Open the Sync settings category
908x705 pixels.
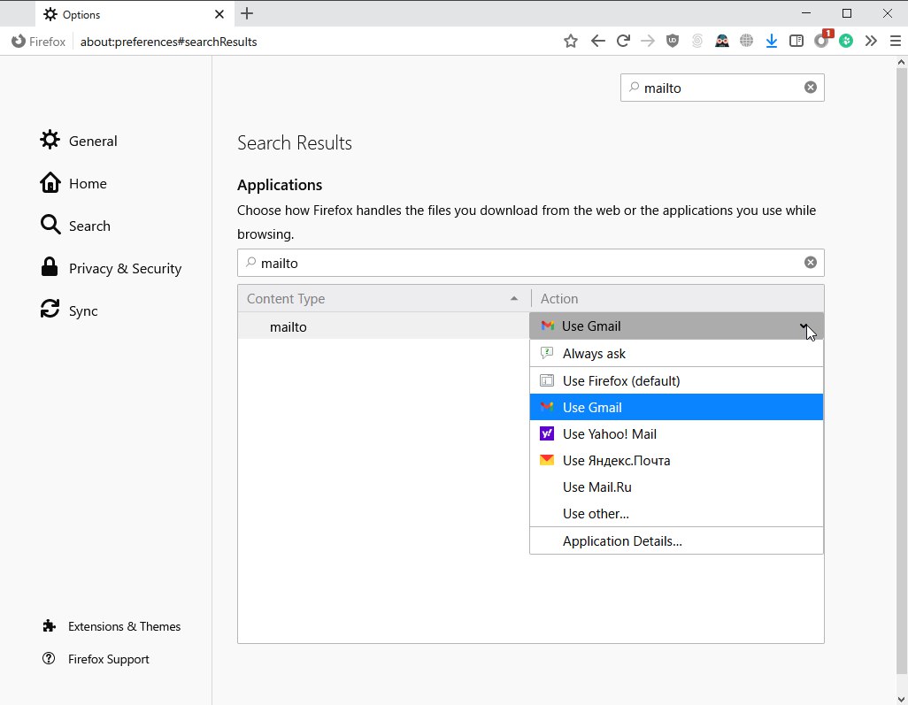[69, 310]
